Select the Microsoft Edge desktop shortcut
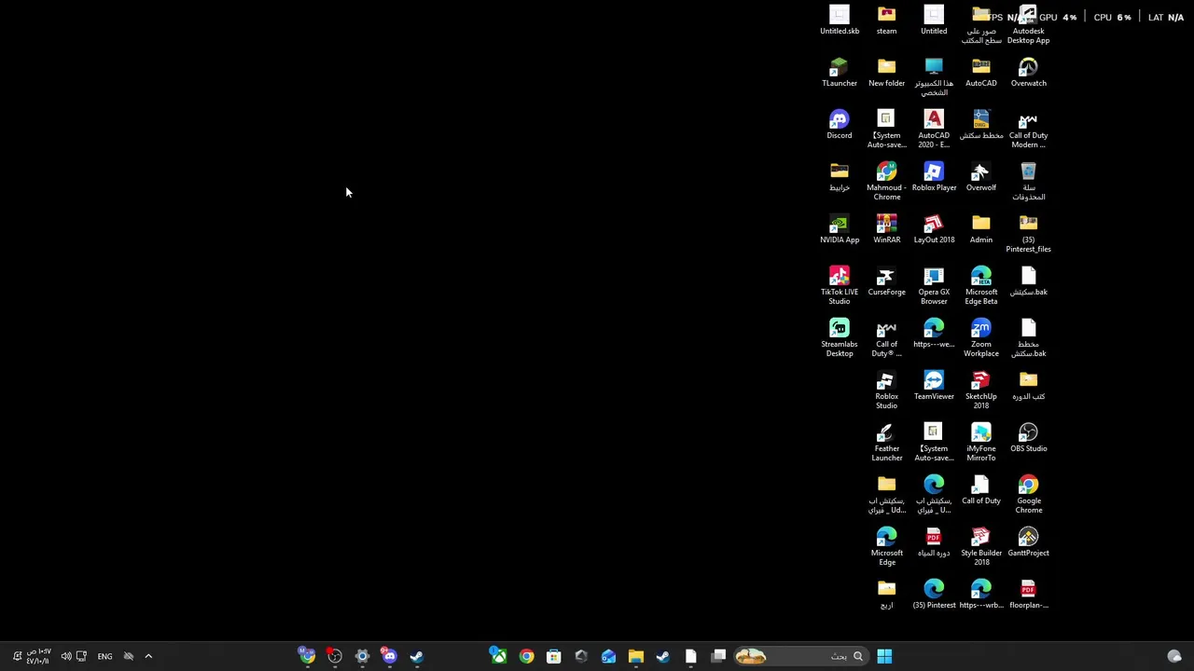Image resolution: width=1194 pixels, height=671 pixels. tap(886, 546)
